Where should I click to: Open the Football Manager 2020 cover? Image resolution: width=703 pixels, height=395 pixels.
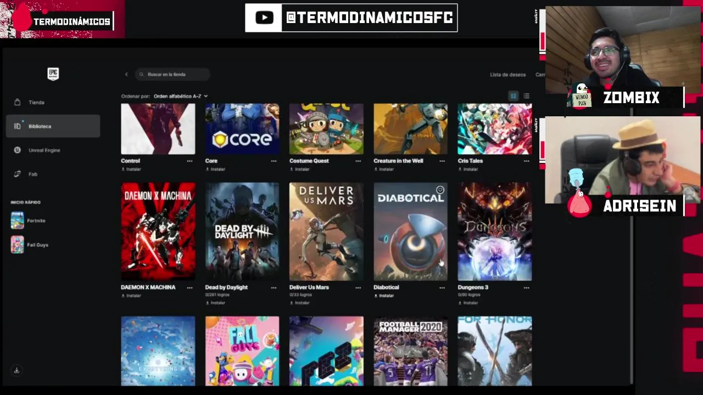[x=411, y=351]
